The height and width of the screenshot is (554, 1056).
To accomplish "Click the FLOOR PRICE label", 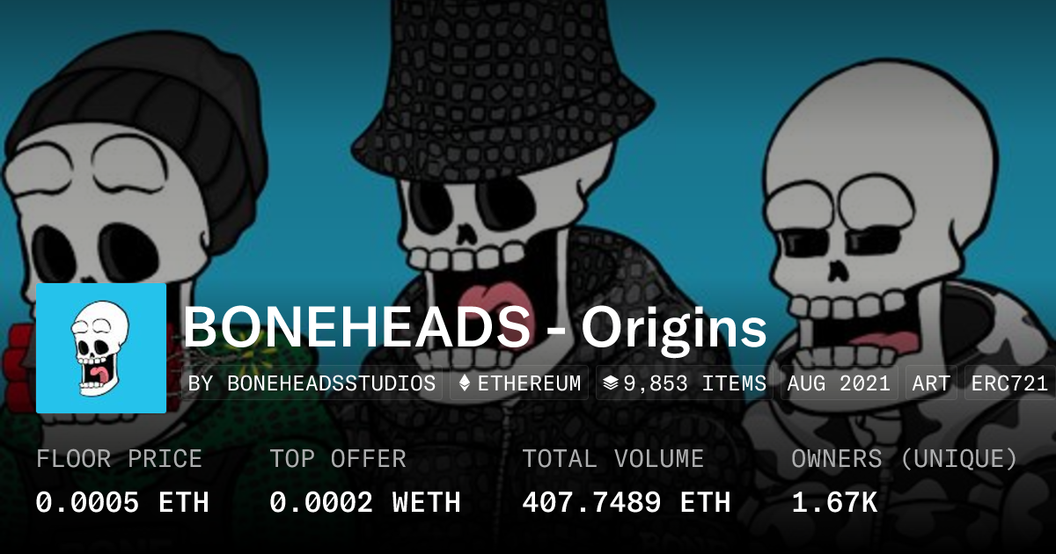I will click(119, 459).
